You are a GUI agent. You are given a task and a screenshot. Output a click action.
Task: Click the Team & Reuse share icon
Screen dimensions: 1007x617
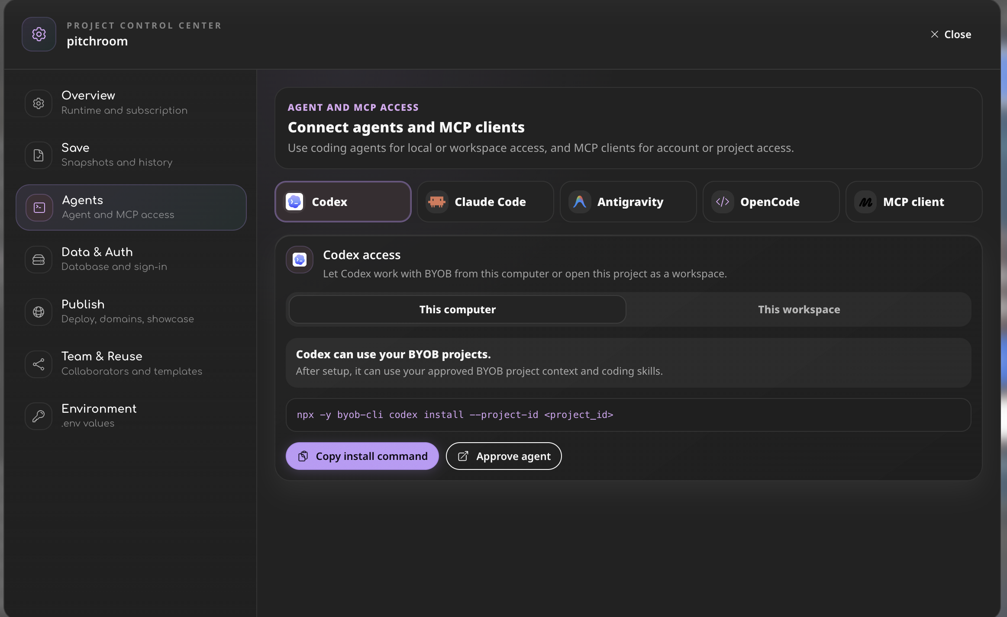[x=39, y=364]
